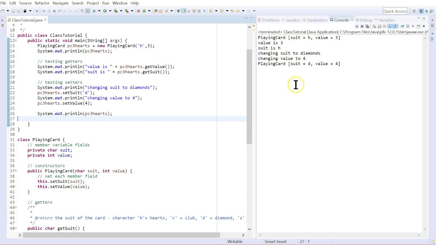Image resolution: width=436 pixels, height=245 pixels.
Task: Toggle Show Whitespace Characters pilcrow icon
Action: pos(204,11)
